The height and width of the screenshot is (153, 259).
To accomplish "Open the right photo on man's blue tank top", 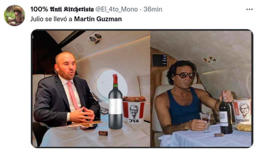I will pyautogui.click(x=183, y=108).
